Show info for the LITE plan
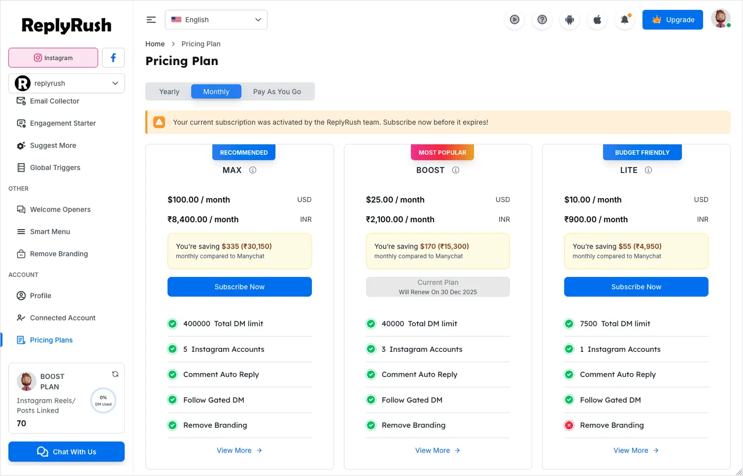This screenshot has height=476, width=743. (648, 170)
